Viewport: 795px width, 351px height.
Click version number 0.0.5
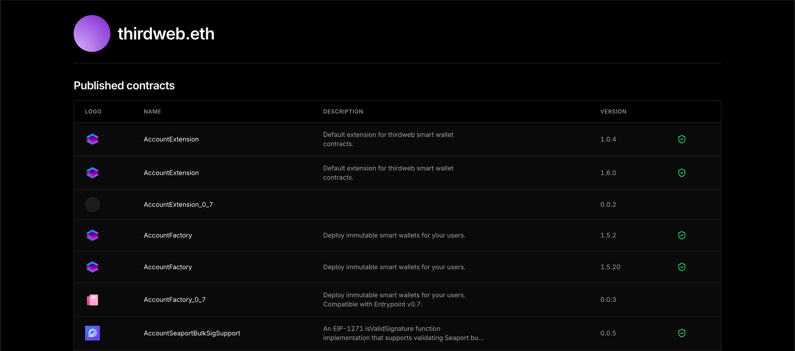(608, 333)
